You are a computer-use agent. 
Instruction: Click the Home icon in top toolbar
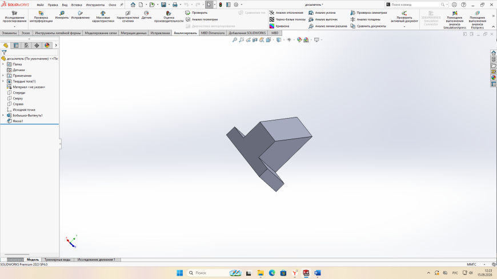tap(133, 5)
